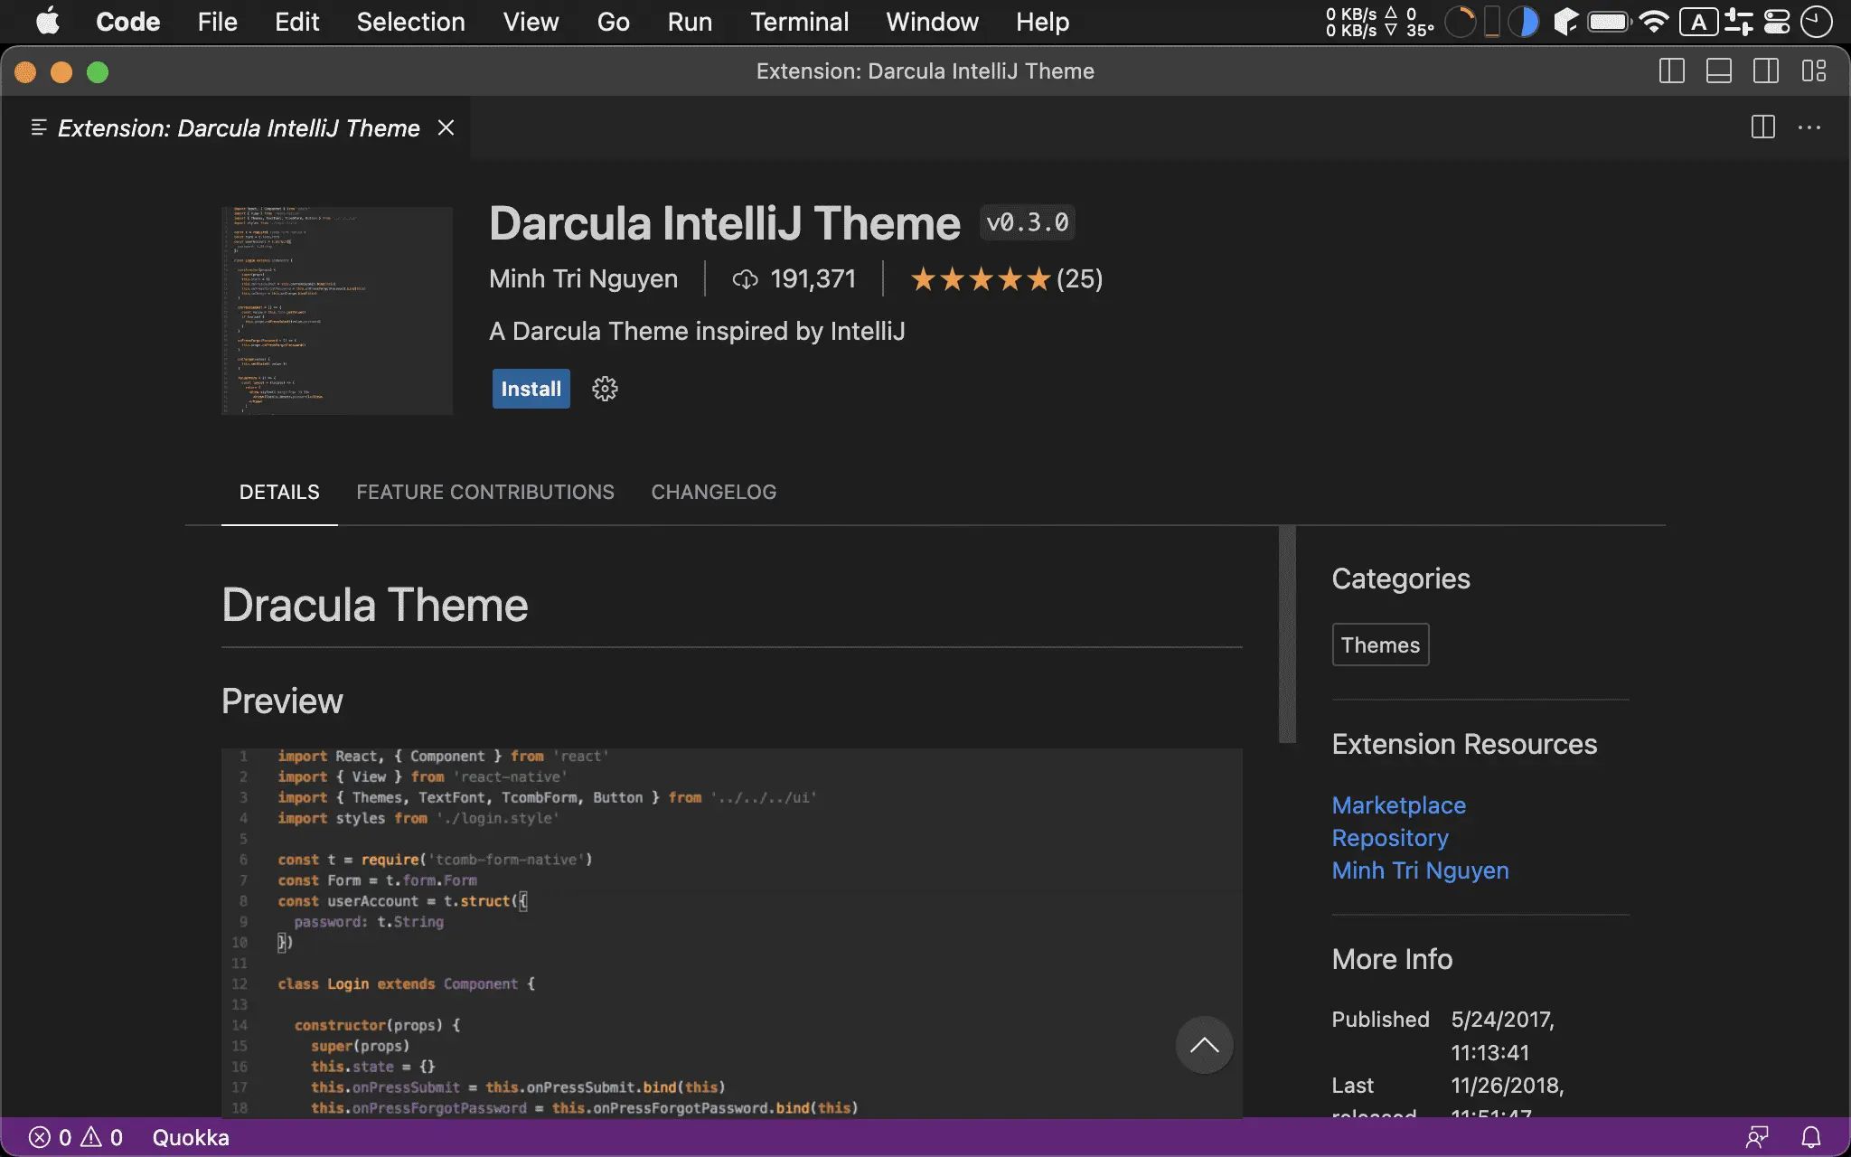Open the extension settings gear icon
The height and width of the screenshot is (1157, 1851).
click(x=604, y=388)
